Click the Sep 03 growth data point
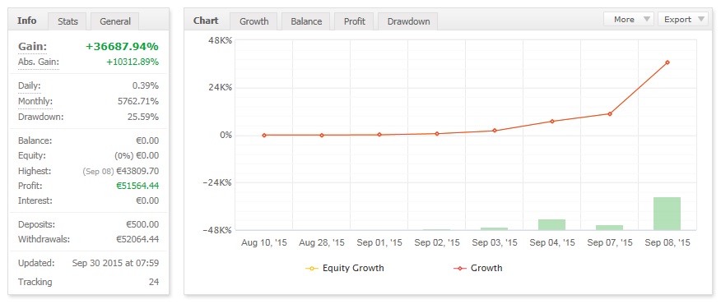This screenshot has height=304, width=721. pos(495,131)
